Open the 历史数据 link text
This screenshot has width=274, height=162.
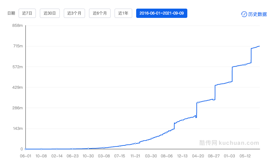click(257, 14)
